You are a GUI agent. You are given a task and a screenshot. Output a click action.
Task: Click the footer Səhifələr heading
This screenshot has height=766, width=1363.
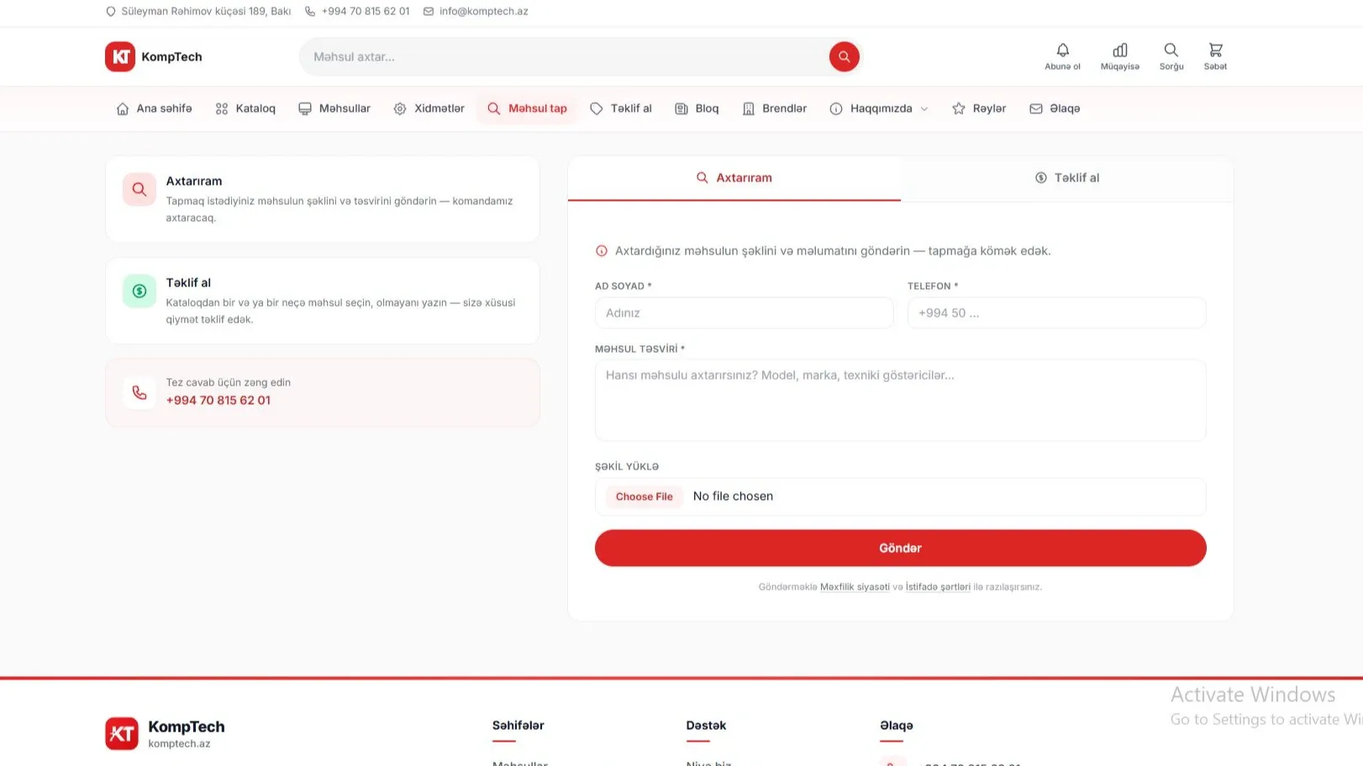pyautogui.click(x=518, y=726)
